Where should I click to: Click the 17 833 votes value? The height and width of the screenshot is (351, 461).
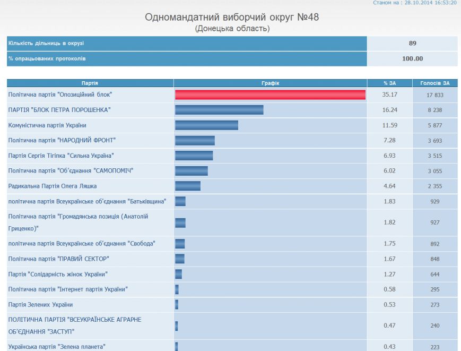(435, 95)
